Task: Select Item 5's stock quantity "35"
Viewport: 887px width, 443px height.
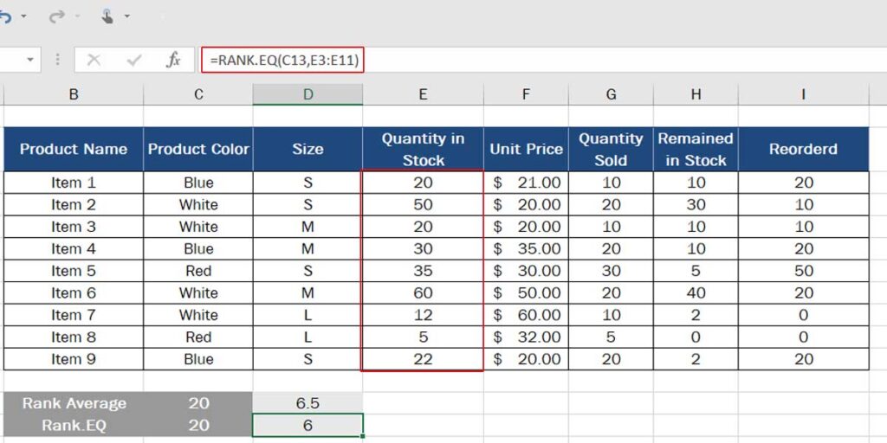Action: pyautogui.click(x=423, y=271)
